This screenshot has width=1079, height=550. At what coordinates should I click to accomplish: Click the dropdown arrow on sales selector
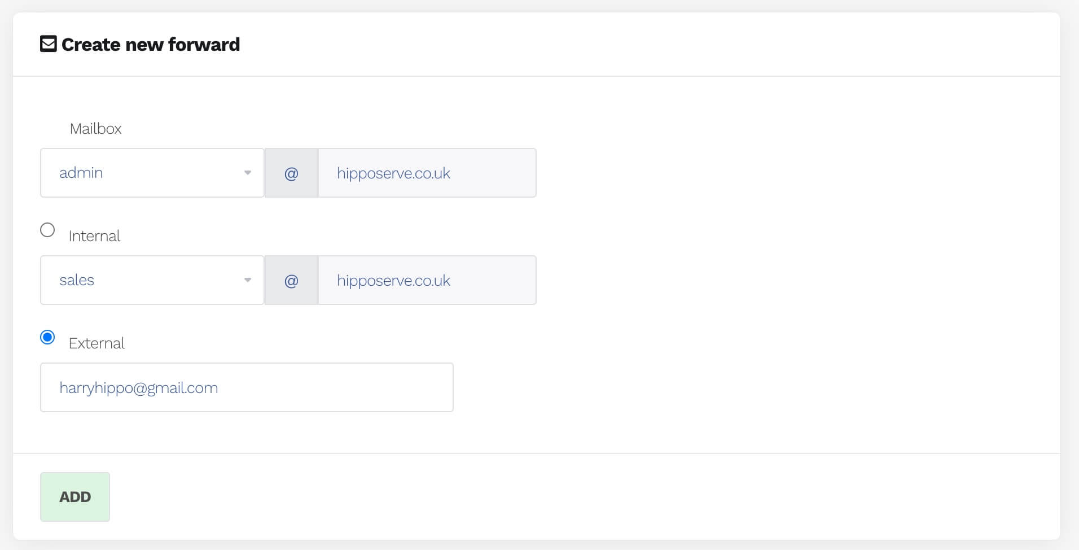point(247,280)
